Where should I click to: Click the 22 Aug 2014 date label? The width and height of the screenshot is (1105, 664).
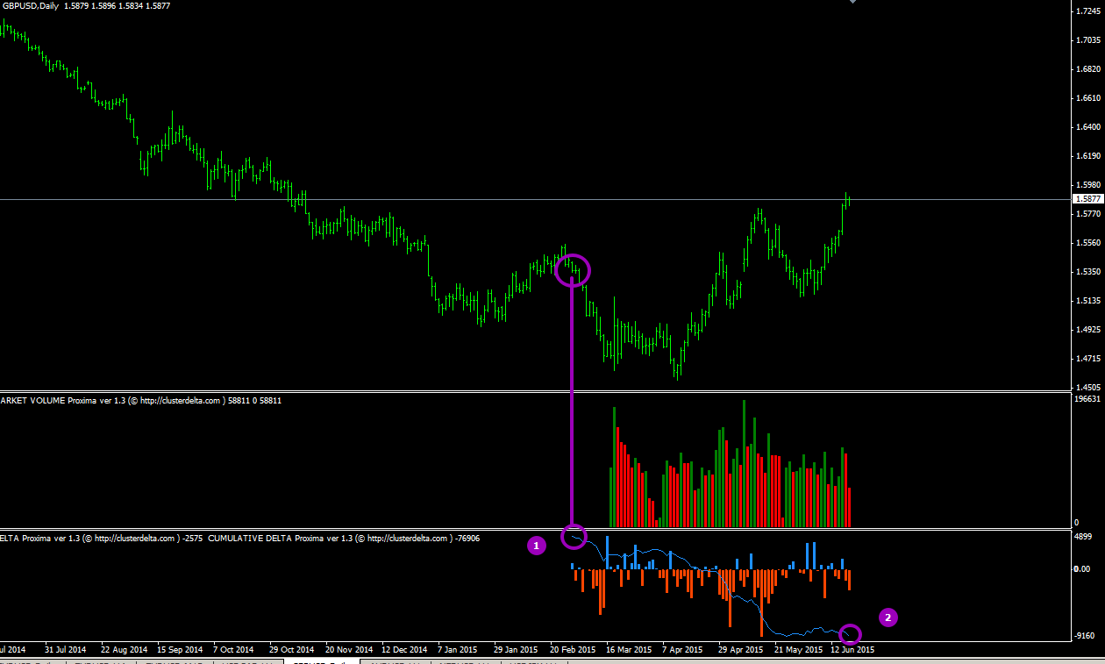click(x=124, y=650)
